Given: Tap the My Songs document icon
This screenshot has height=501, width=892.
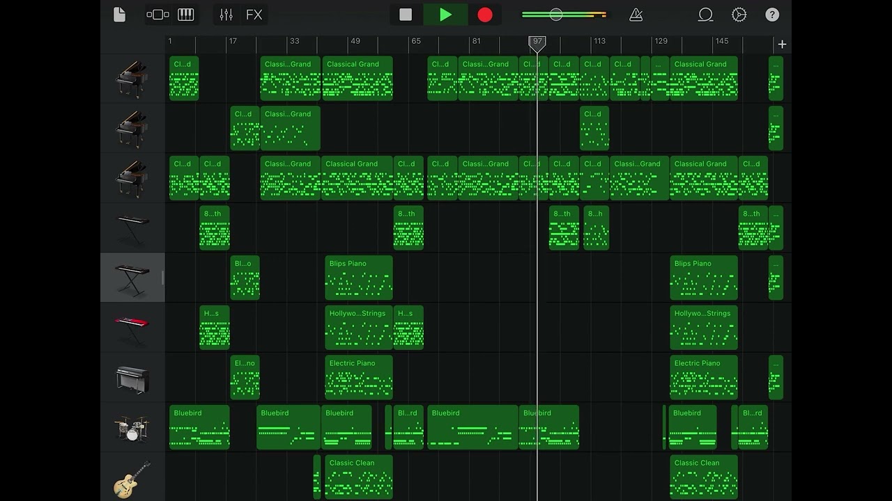Looking at the screenshot, I should (x=119, y=14).
